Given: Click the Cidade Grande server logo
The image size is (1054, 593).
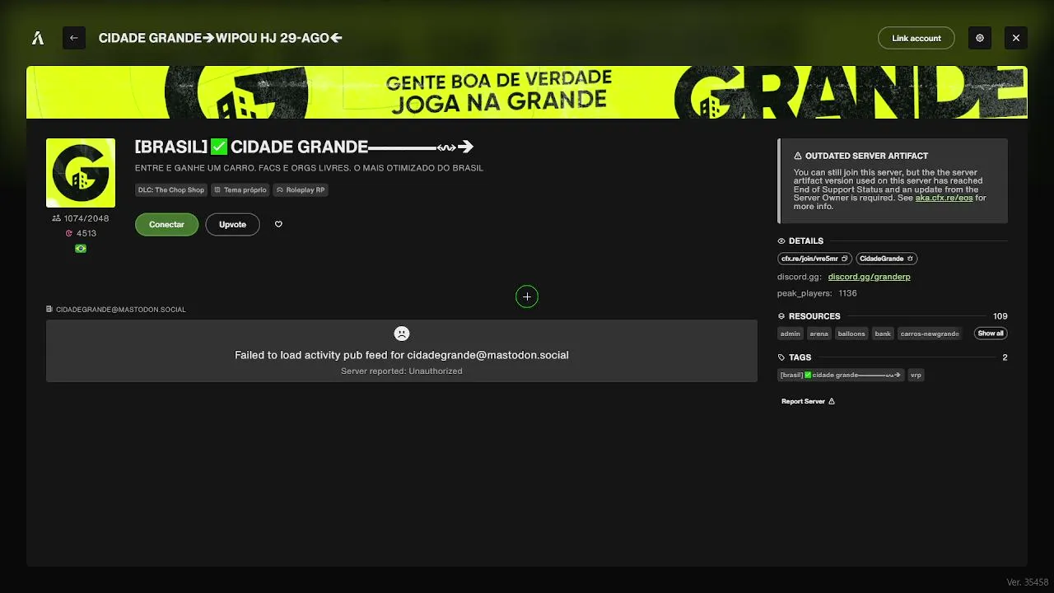Looking at the screenshot, I should [x=81, y=173].
